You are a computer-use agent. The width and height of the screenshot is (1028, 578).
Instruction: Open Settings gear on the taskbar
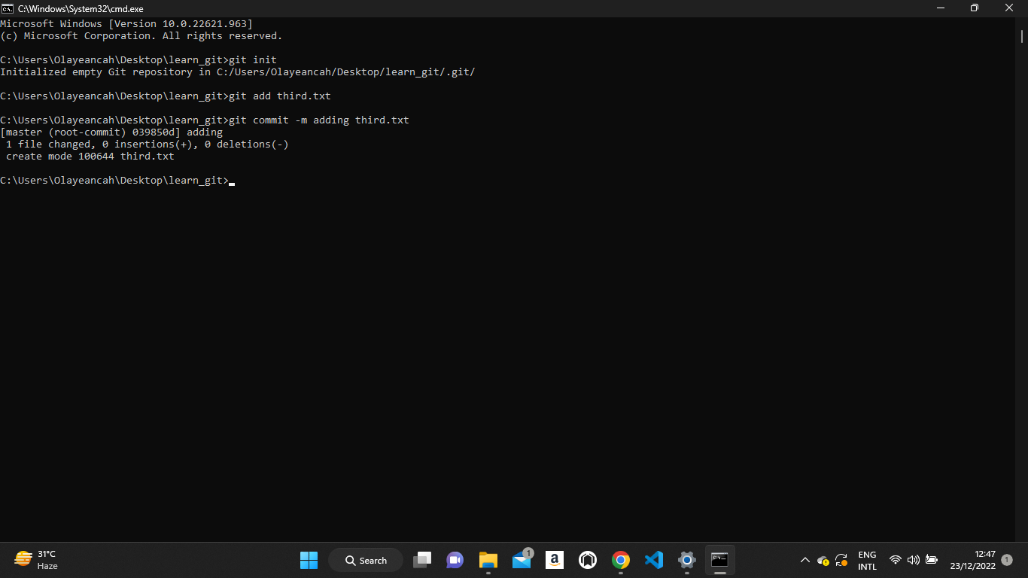coord(687,560)
